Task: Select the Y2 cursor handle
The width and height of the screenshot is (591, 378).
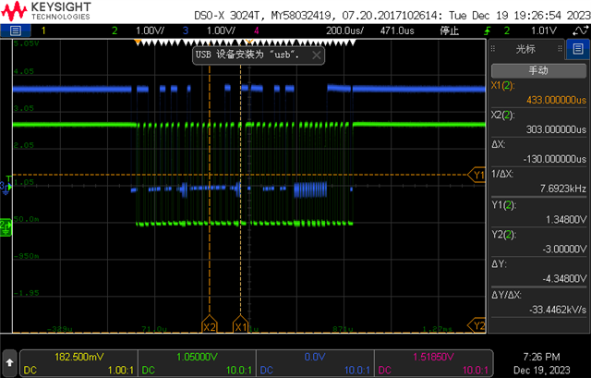Action: click(477, 324)
